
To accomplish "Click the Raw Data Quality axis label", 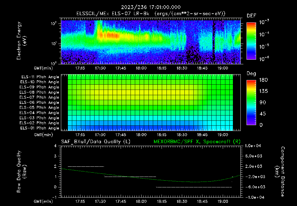I will [21, 172].
